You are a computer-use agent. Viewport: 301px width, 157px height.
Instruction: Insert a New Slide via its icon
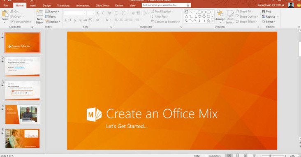click(39, 13)
